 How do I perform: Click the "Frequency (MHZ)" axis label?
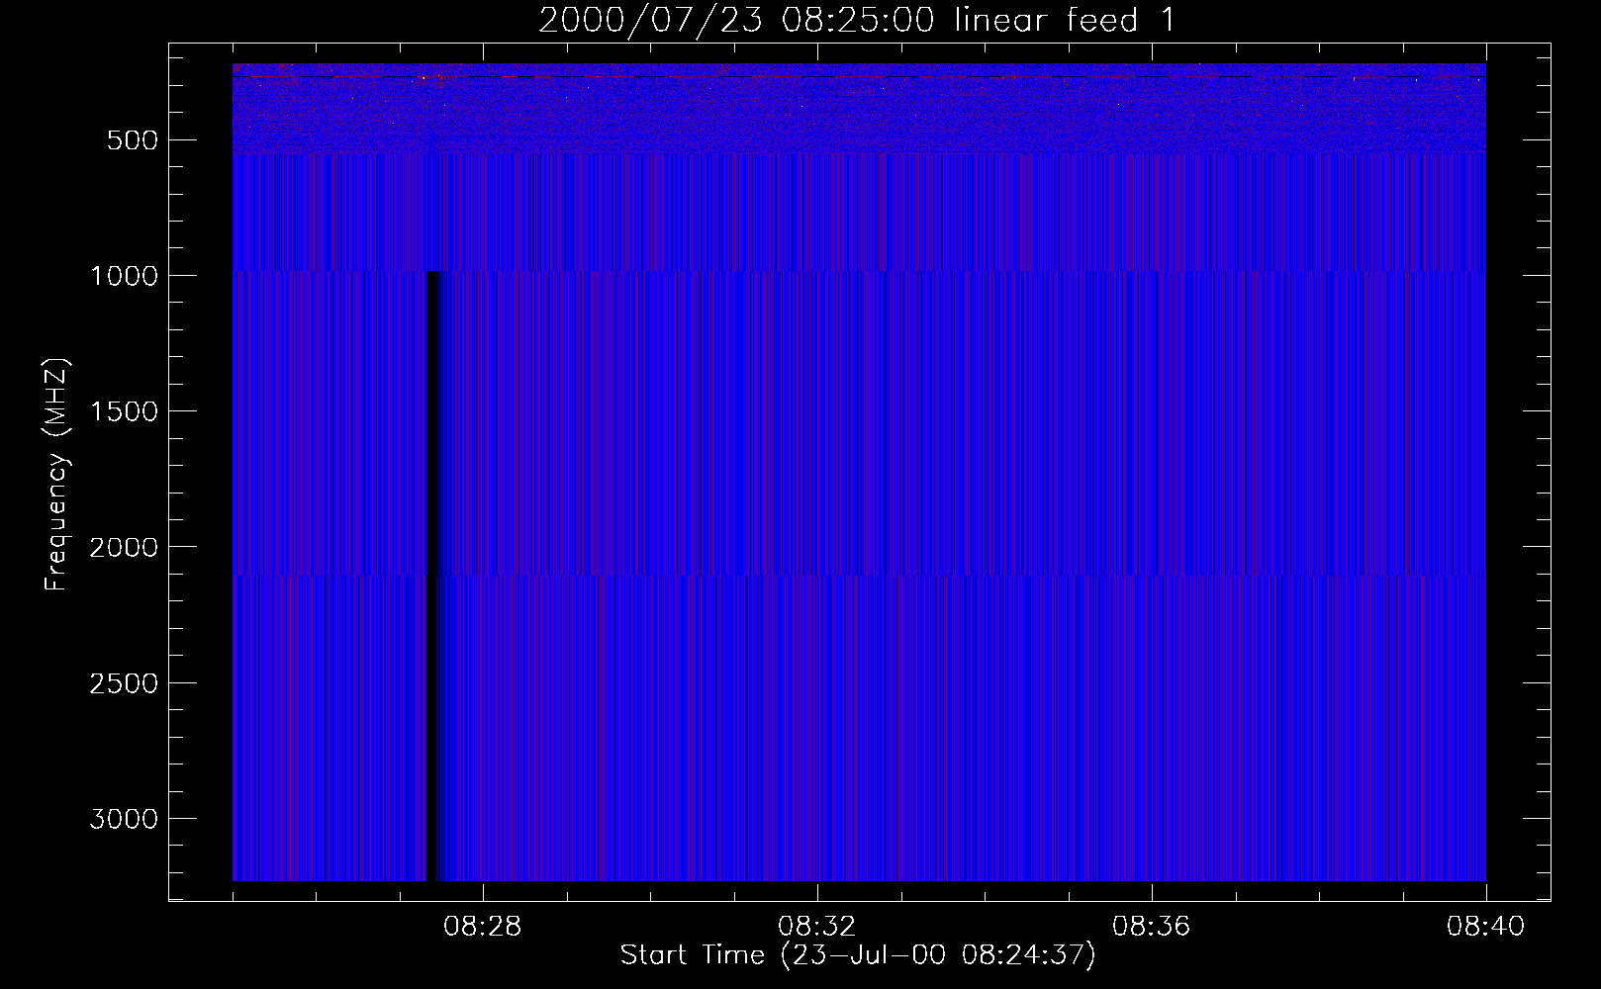pos(56,474)
